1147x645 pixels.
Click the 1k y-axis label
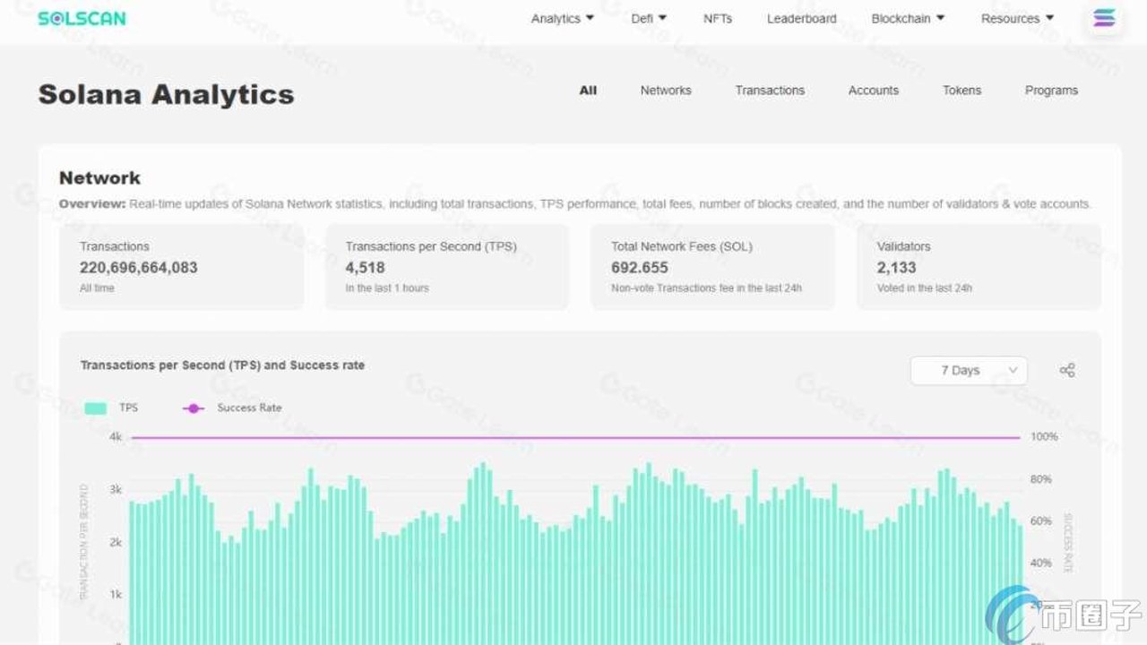pos(116,594)
